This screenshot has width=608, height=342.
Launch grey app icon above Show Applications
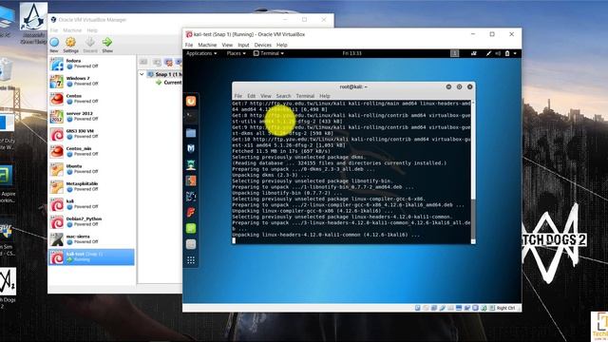191,244
